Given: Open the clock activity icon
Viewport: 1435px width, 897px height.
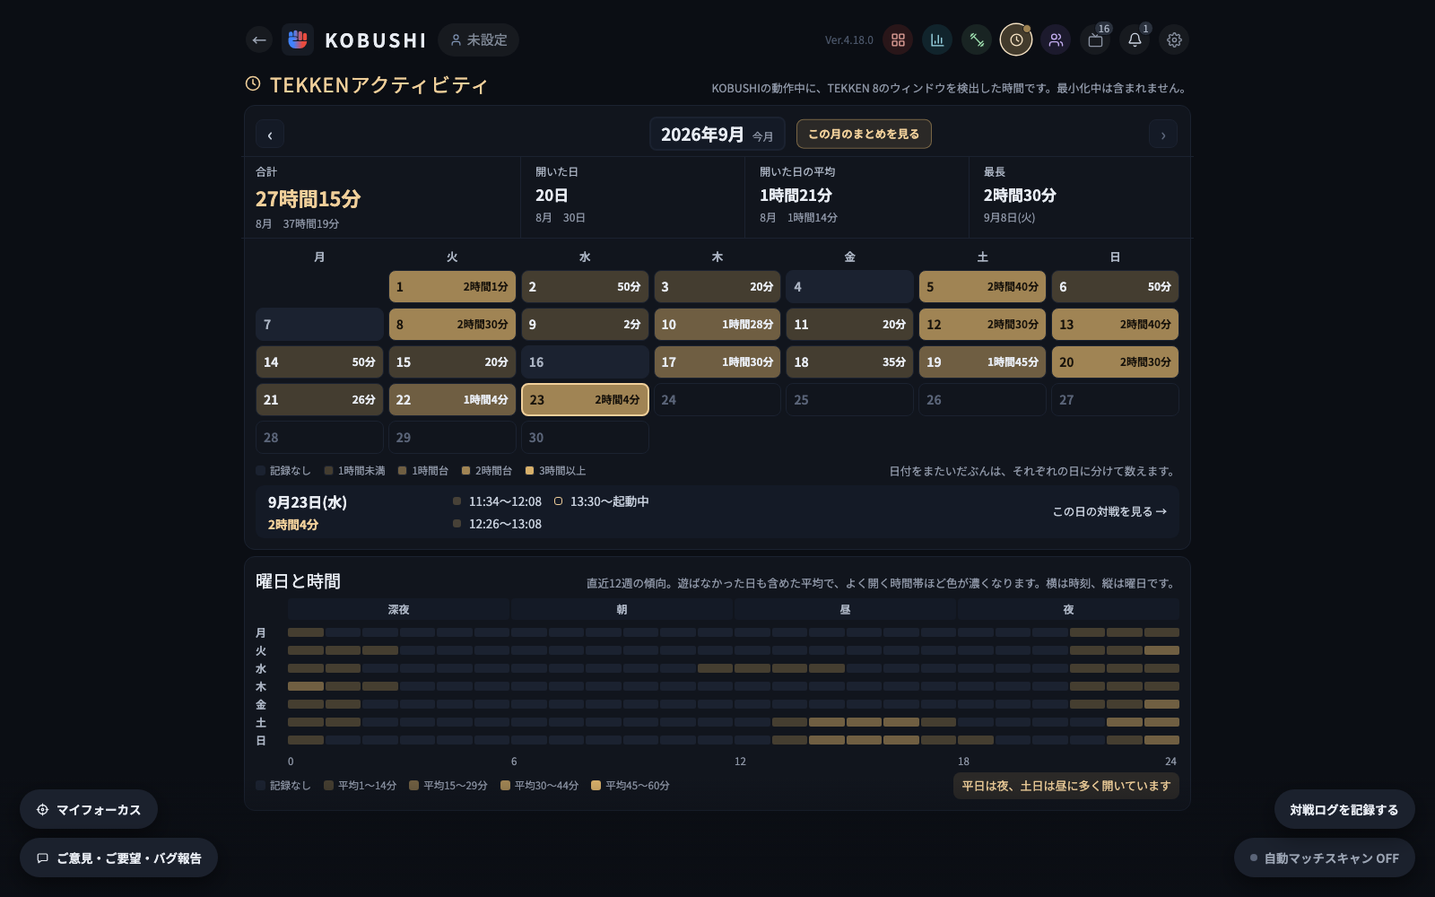Looking at the screenshot, I should click(x=1016, y=39).
